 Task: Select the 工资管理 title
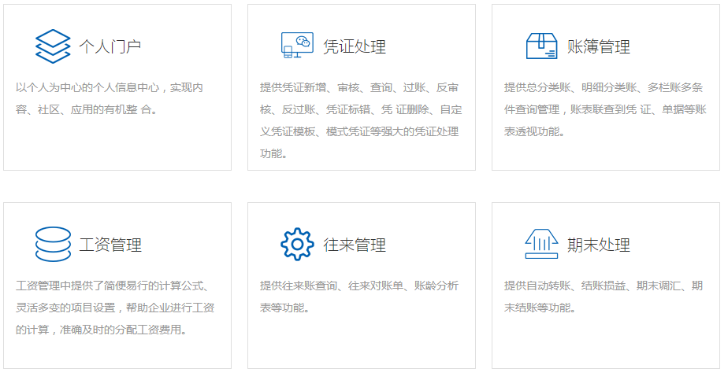[110, 245]
